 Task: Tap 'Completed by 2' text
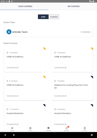pyautogui.click(x=12, y=68)
